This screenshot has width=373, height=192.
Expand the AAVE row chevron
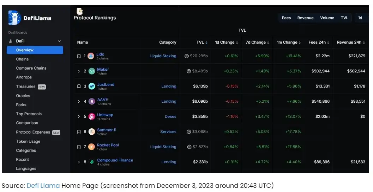tap(79, 102)
